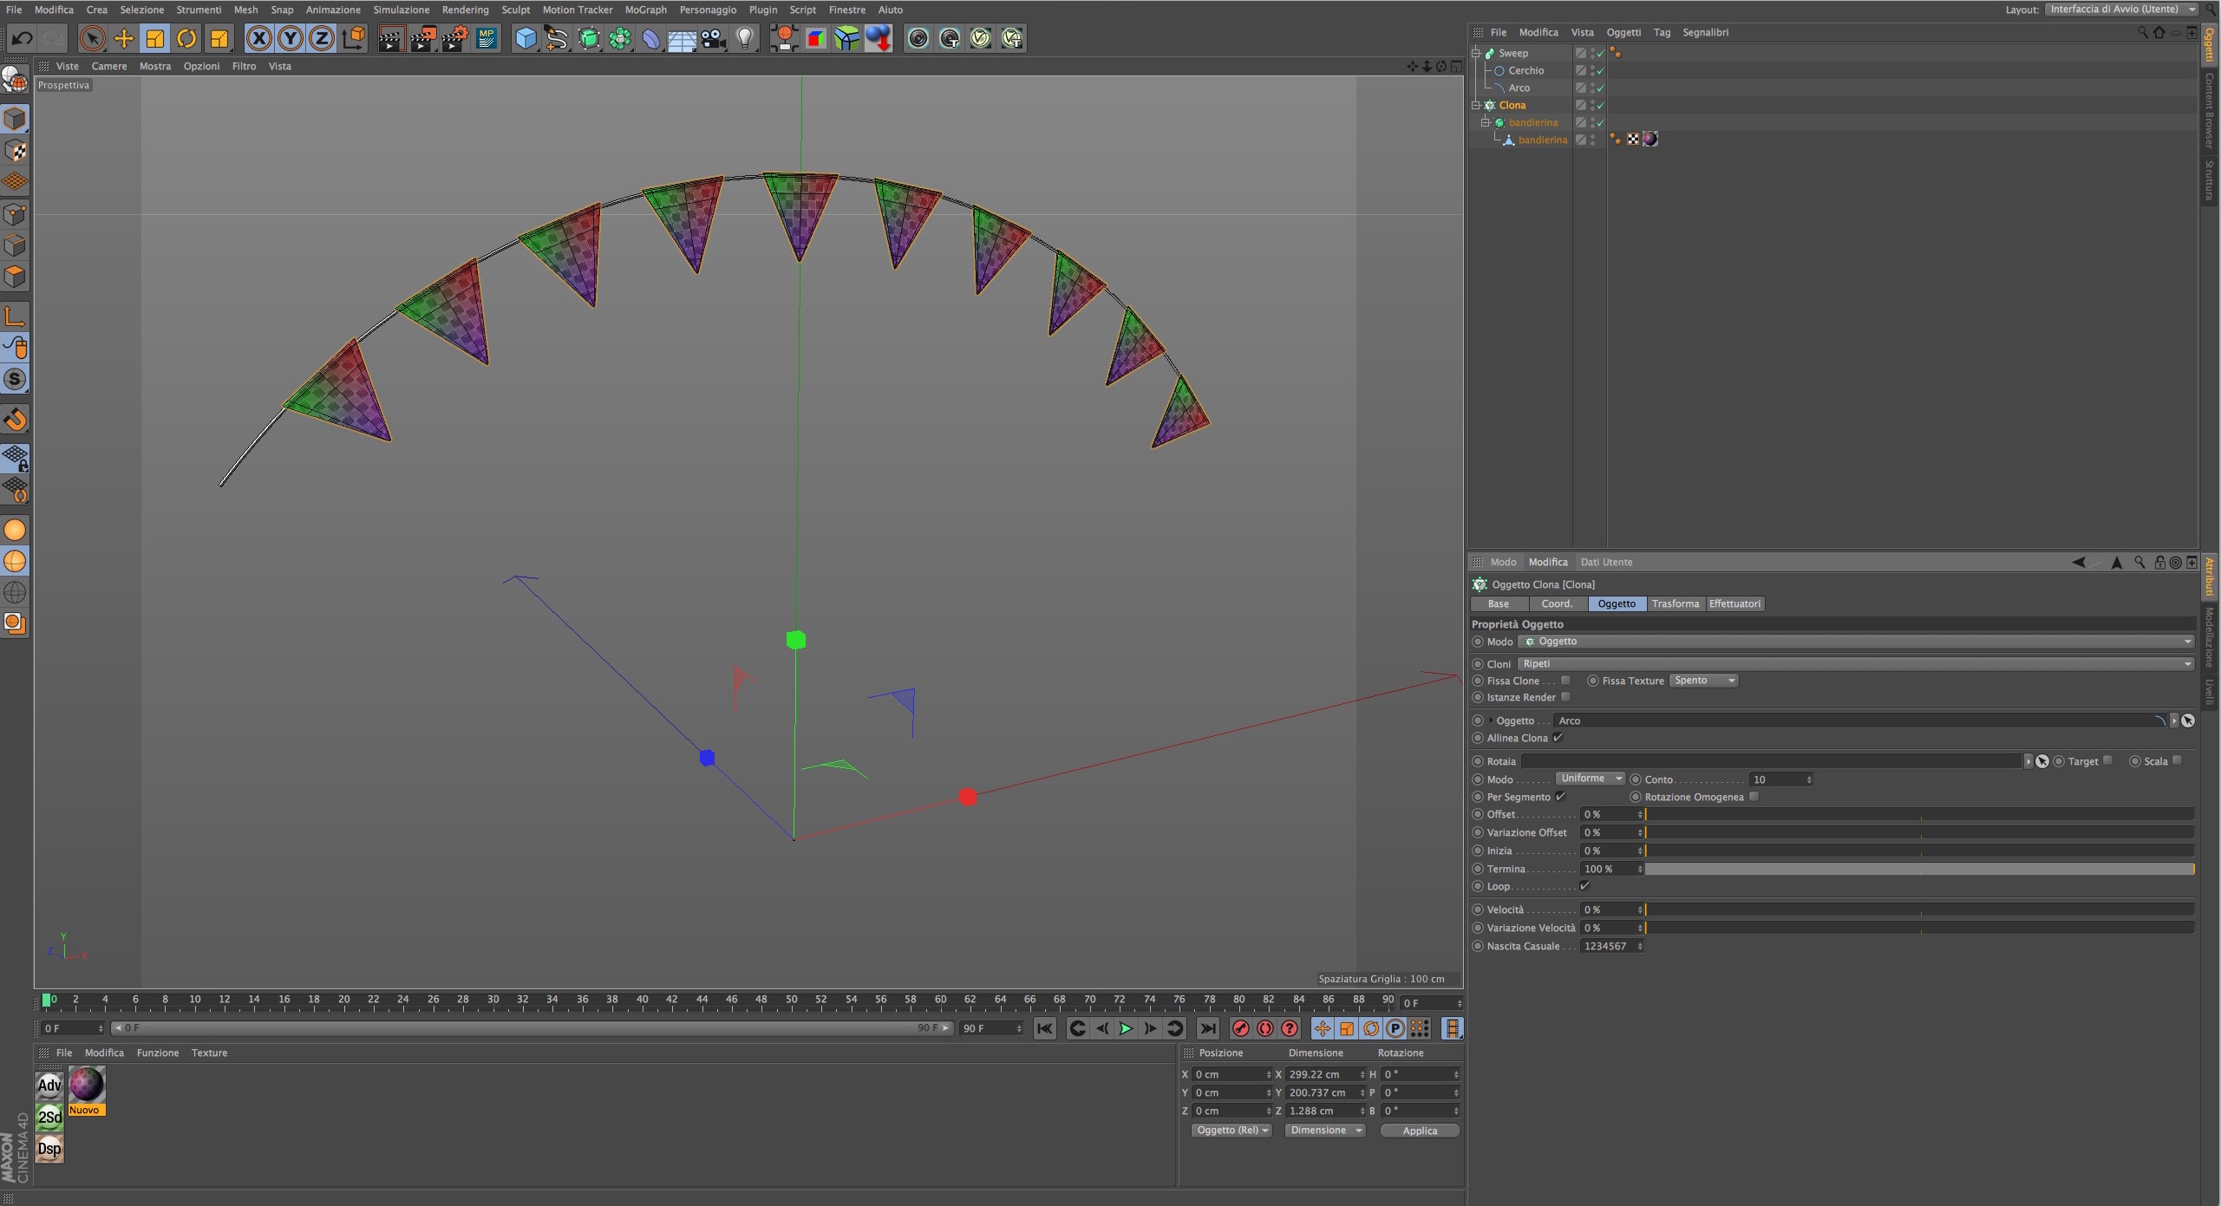This screenshot has width=2221, height=1206.
Task: Add a cube primitive object
Action: click(525, 38)
